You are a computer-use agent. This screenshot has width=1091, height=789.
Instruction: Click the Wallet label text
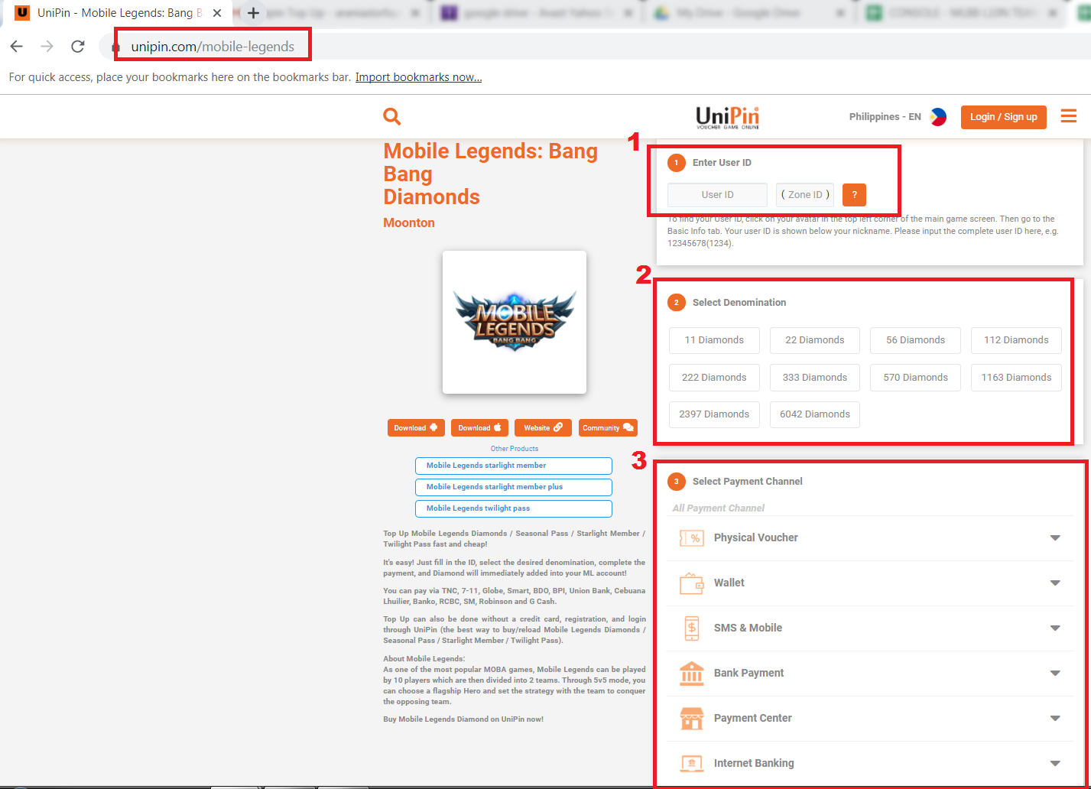[x=729, y=583]
